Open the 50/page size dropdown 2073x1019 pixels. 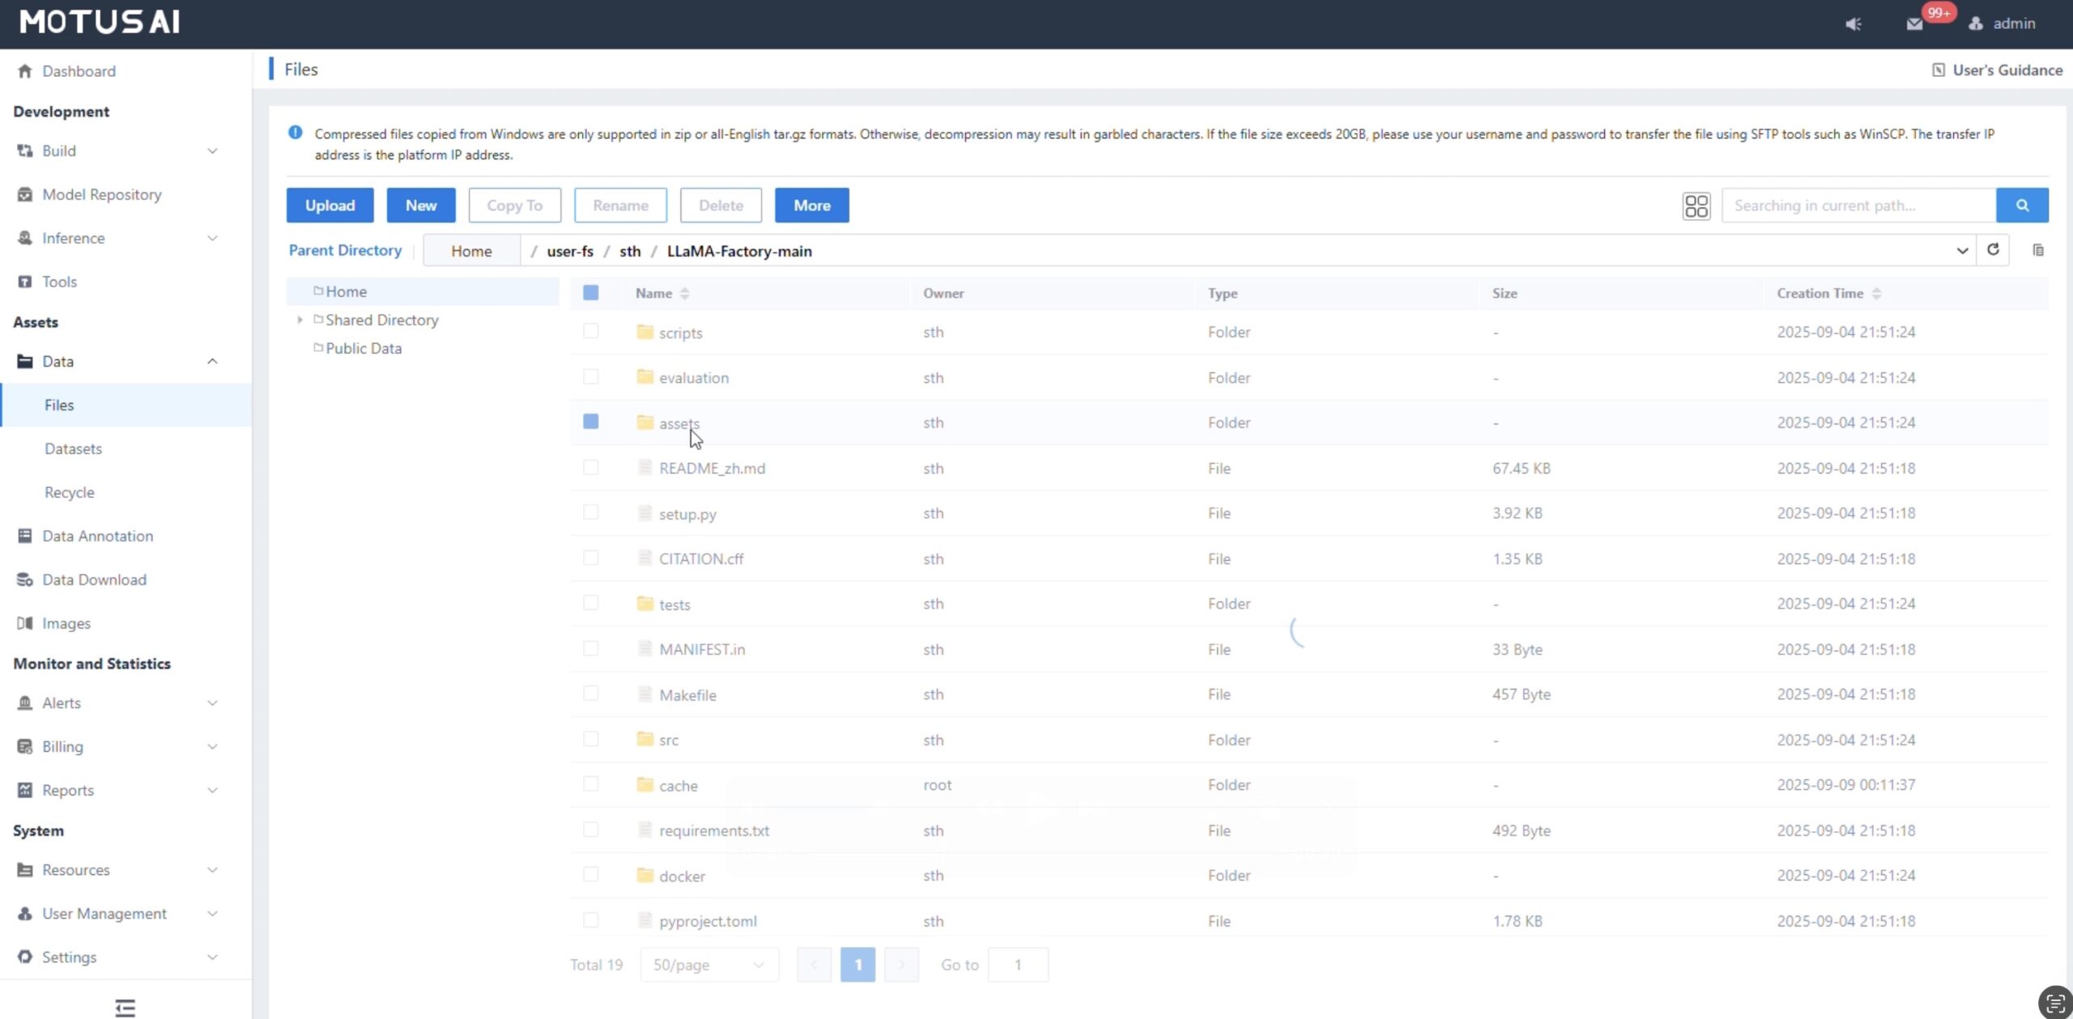(709, 965)
